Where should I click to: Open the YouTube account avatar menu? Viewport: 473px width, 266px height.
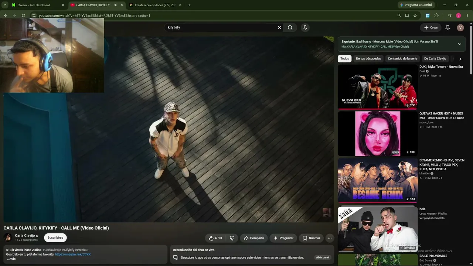pyautogui.click(x=460, y=28)
